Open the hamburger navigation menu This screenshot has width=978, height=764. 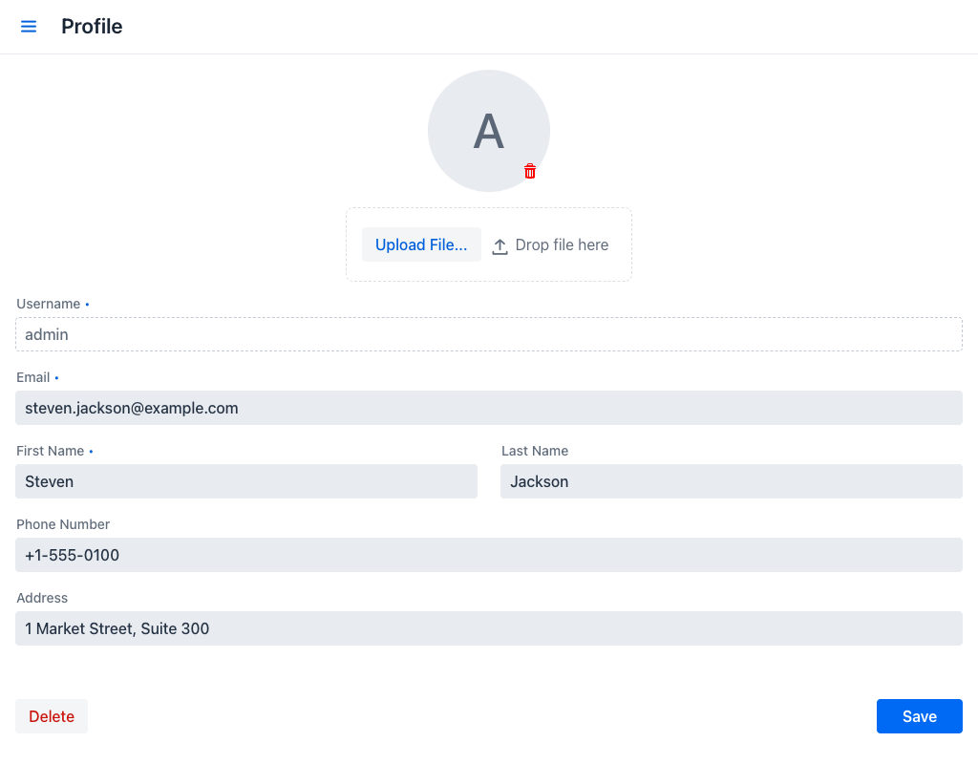pos(29,26)
